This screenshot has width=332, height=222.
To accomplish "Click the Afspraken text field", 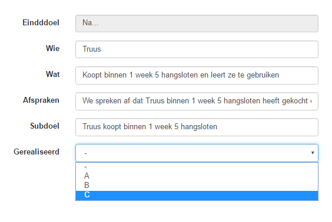I will click(x=197, y=101).
